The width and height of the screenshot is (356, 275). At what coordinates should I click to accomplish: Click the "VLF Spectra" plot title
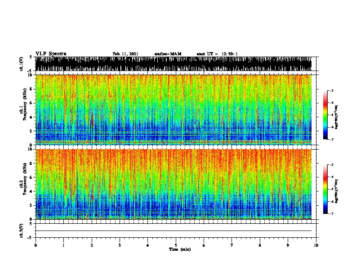pyautogui.click(x=51, y=54)
